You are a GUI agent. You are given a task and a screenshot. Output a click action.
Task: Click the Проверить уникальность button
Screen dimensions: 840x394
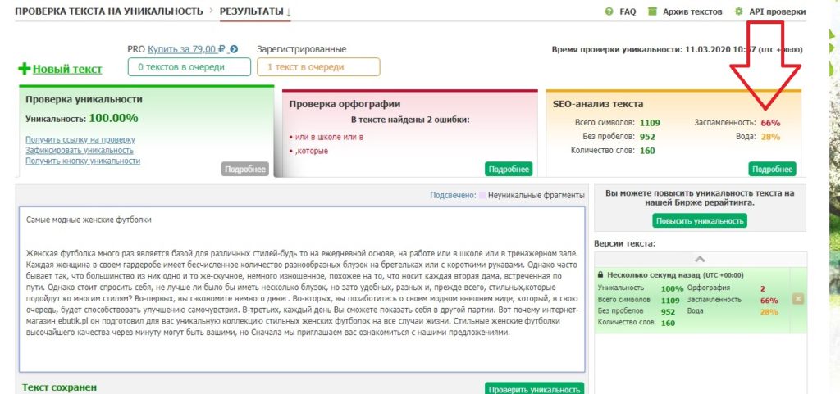coord(534,388)
